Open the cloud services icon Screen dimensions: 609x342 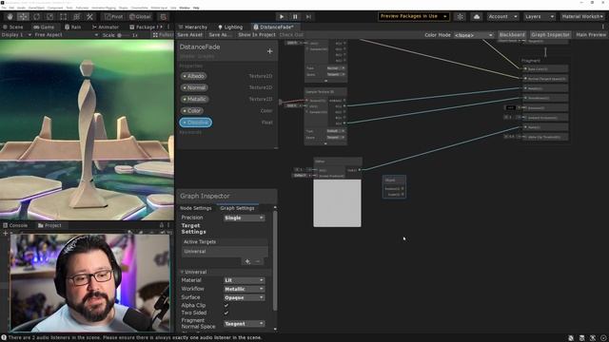[x=477, y=17]
